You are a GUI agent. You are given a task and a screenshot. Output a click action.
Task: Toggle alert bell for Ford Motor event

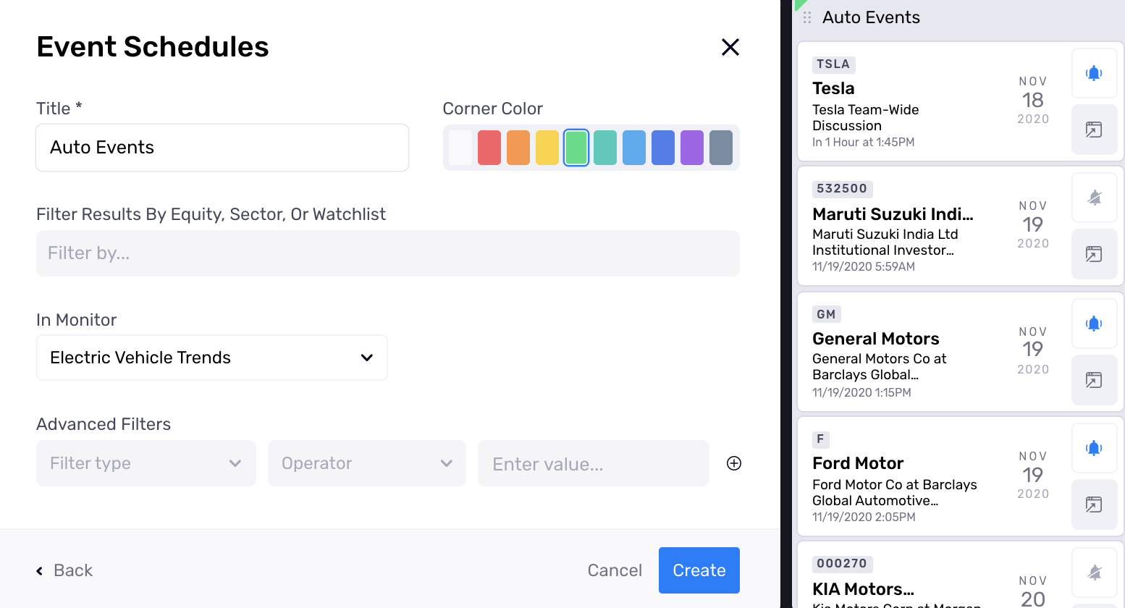(1094, 448)
